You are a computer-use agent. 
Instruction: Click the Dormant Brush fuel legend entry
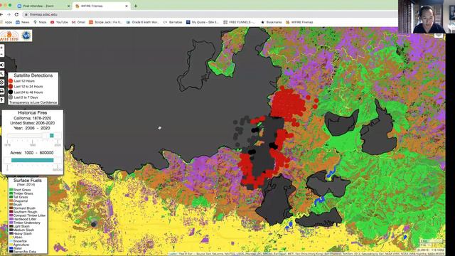22,208
